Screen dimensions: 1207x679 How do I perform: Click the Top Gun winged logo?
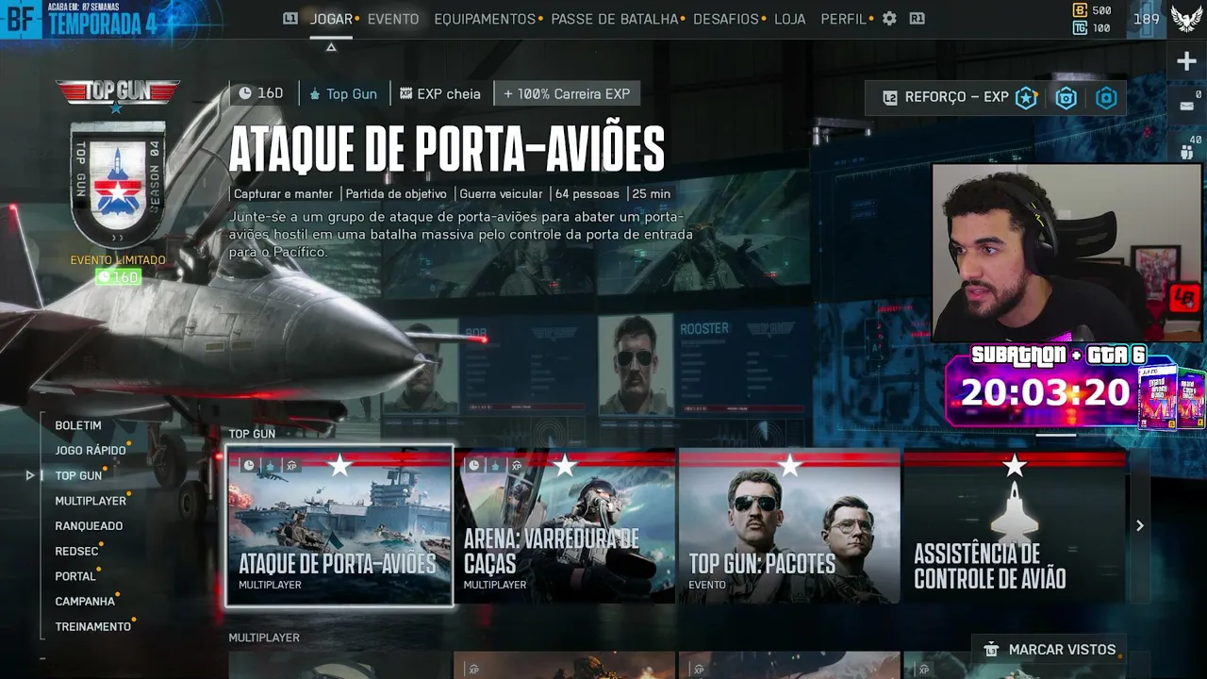[x=118, y=93]
